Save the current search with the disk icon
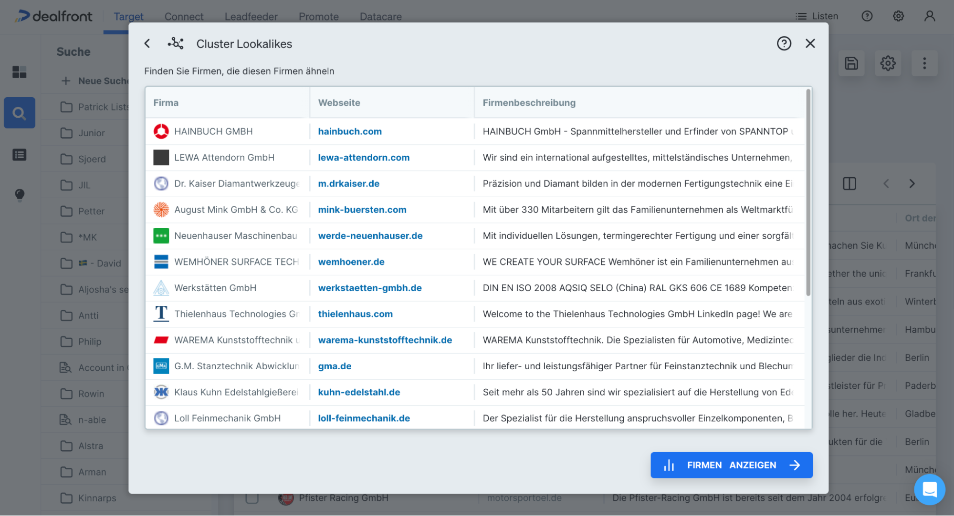 click(851, 63)
